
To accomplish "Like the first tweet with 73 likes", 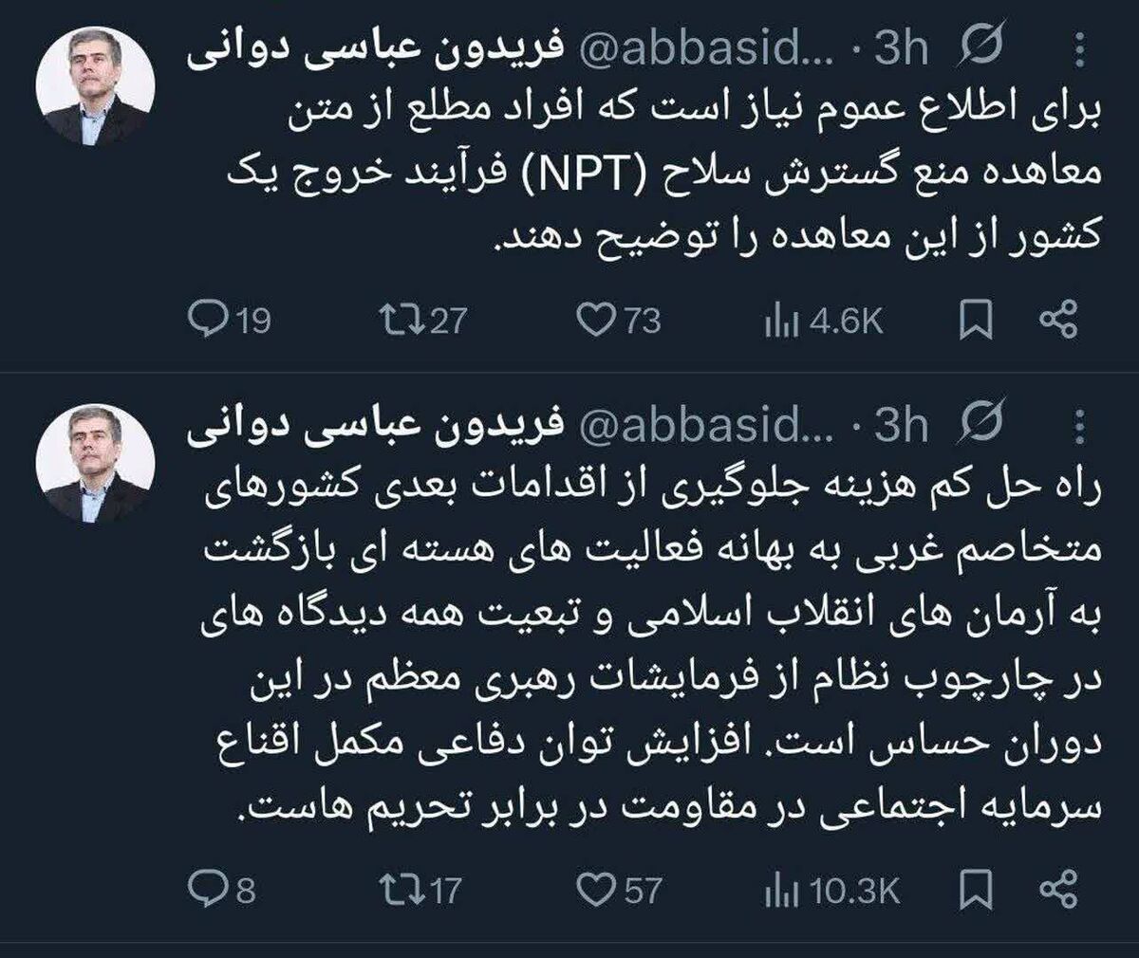I will point(595,321).
